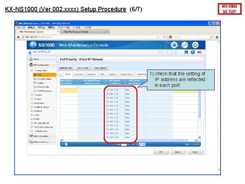Viewport: 245px width, 184px height.
Task: Bookmark the page with the star icon
Action: click(158, 37)
